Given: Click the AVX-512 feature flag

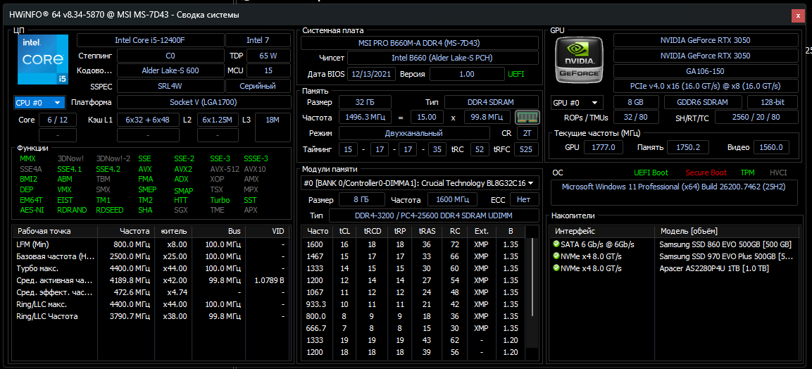Looking at the screenshot, I should 223,169.
